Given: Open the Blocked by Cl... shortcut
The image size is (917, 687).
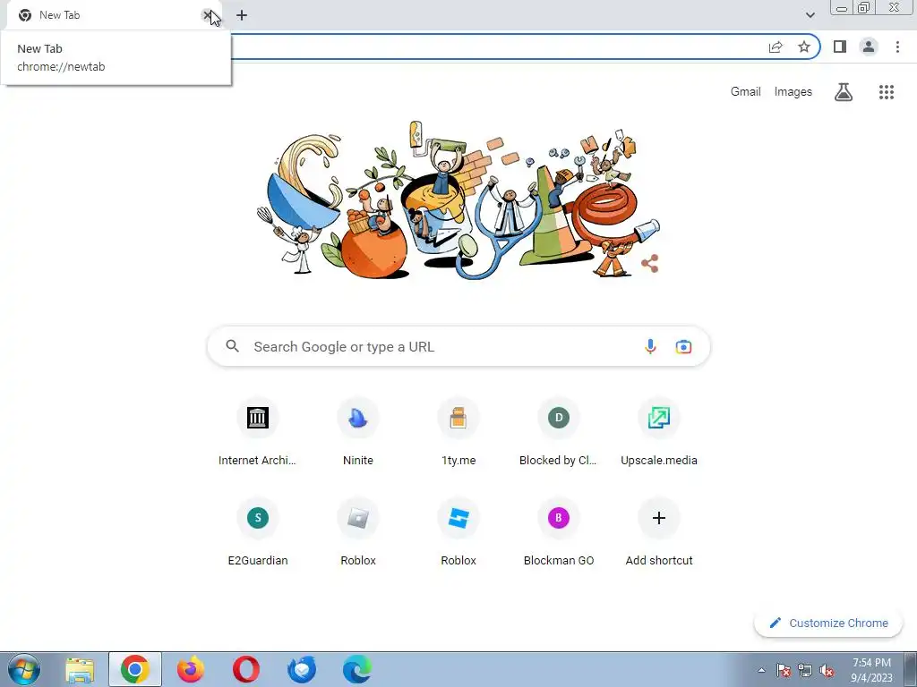Looking at the screenshot, I should [559, 433].
